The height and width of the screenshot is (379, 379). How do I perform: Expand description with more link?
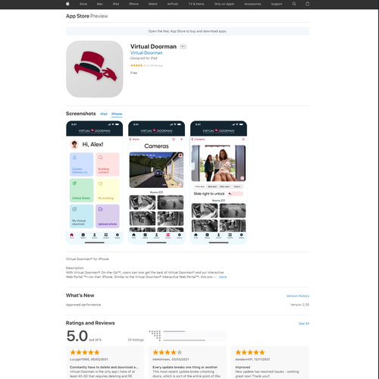(x=223, y=277)
